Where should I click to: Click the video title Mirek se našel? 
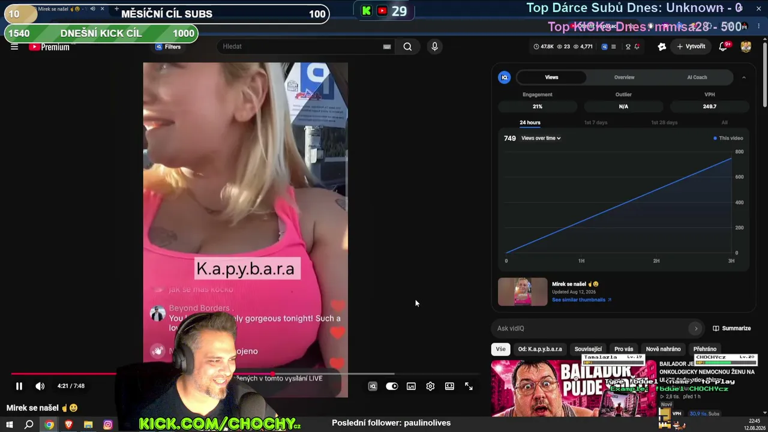(42, 408)
